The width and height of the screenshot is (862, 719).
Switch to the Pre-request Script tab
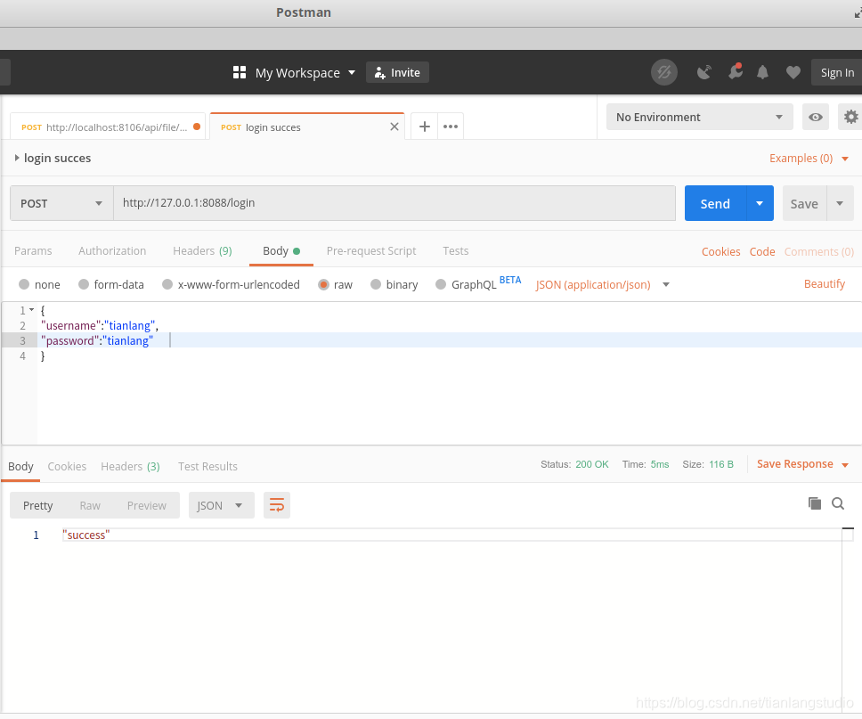(371, 251)
